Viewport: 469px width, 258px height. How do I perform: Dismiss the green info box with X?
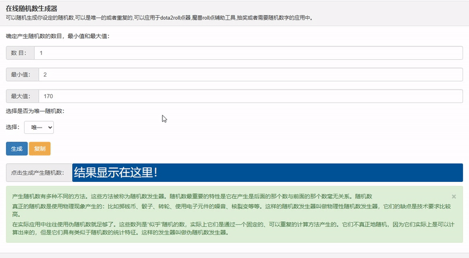click(454, 197)
